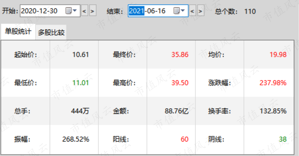Select the 金额 value 88.76亿

click(x=176, y=111)
